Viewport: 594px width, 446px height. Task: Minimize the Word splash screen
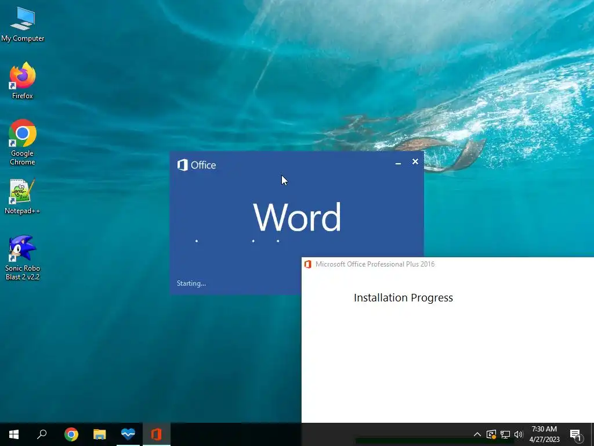398,163
